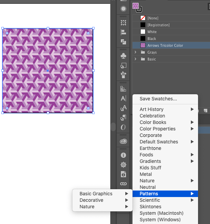Expand the Grays swatch folder
The image size is (210, 224).
[x=136, y=52]
